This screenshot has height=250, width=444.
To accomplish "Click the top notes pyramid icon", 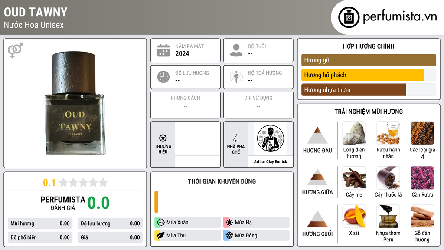I will [x=317, y=135].
